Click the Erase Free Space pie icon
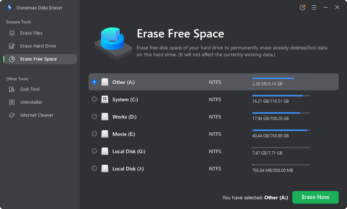This screenshot has height=209, width=347. coord(12,59)
